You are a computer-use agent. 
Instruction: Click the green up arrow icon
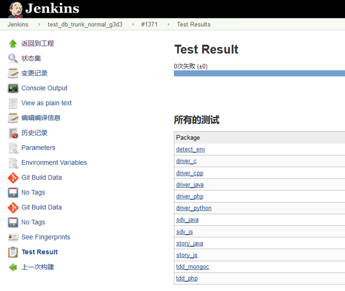click(x=13, y=44)
